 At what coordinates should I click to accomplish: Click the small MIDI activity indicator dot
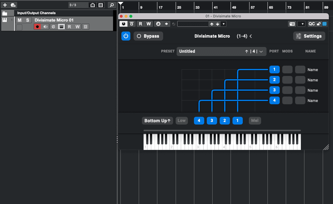pos(173,24)
